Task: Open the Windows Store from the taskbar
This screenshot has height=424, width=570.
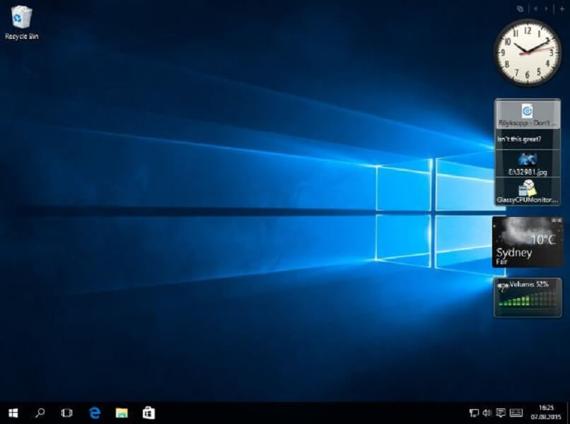Action: (x=147, y=412)
